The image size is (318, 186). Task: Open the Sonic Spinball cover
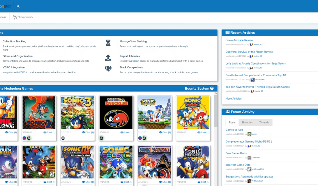pos(155,162)
